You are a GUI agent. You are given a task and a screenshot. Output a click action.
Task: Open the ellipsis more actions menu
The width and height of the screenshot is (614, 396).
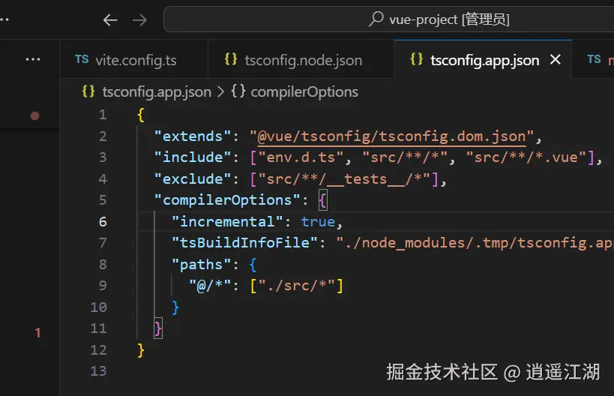pyautogui.click(x=33, y=60)
